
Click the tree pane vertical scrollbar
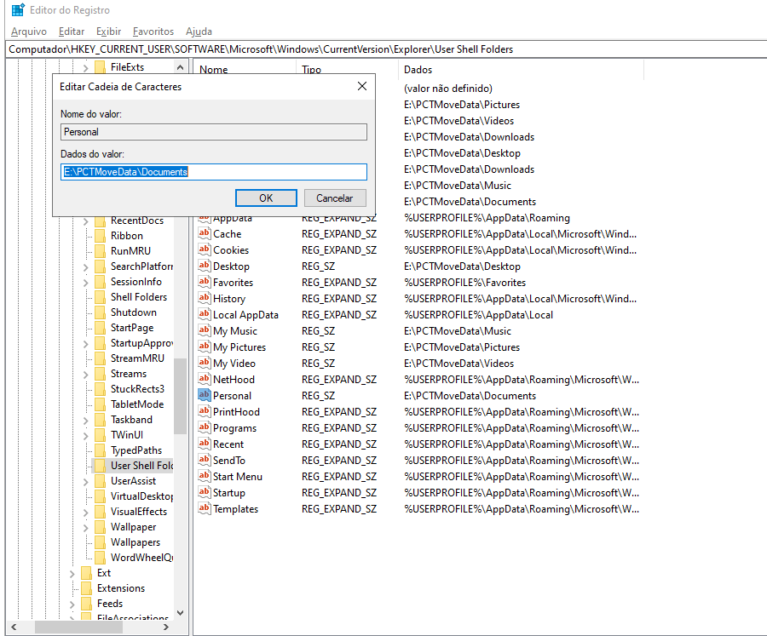(x=180, y=392)
